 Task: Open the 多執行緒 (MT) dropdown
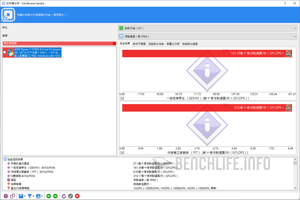pos(207,28)
